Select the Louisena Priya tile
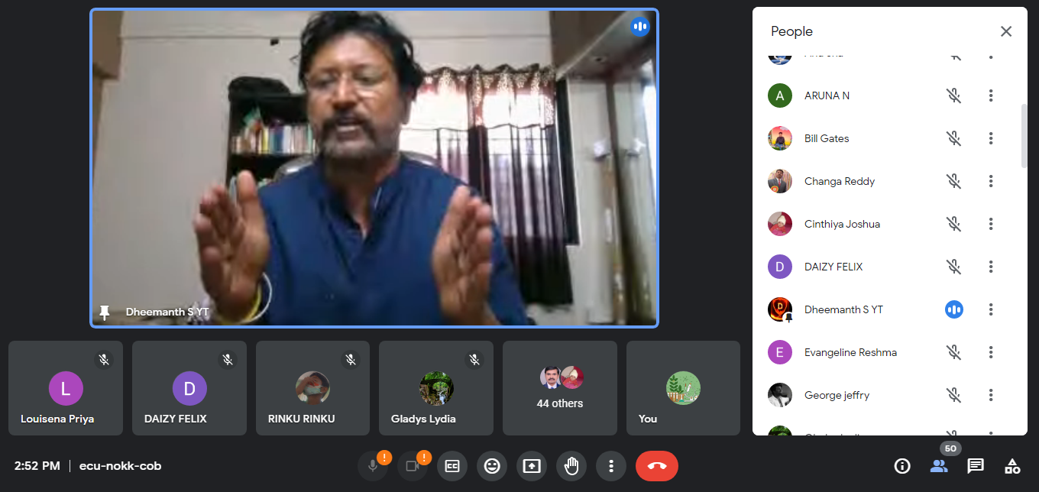The height and width of the screenshot is (492, 1039). click(x=66, y=388)
